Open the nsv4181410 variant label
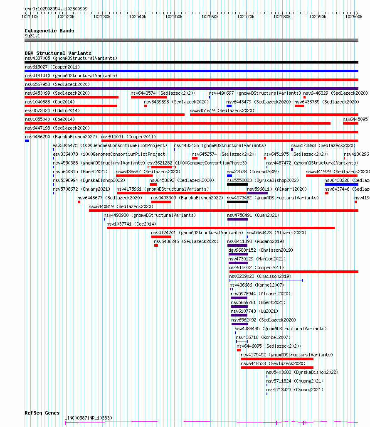Viewport: 370px width, 427px height. click(71, 76)
